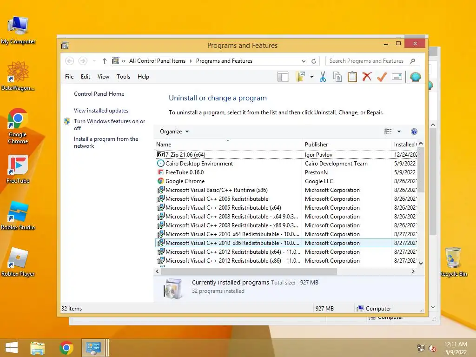
Task: Select Google Chrome program entry
Action: [286, 181]
